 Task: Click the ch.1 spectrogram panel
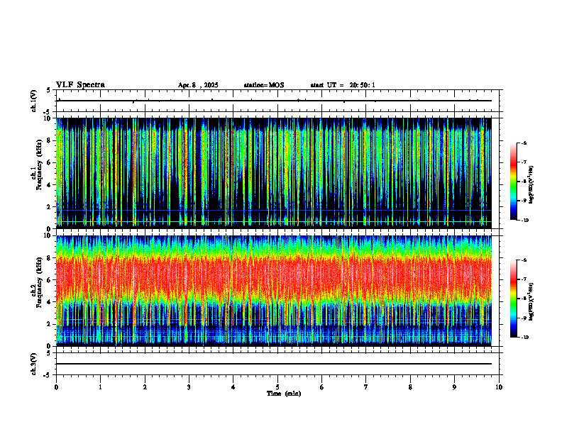tap(277, 173)
